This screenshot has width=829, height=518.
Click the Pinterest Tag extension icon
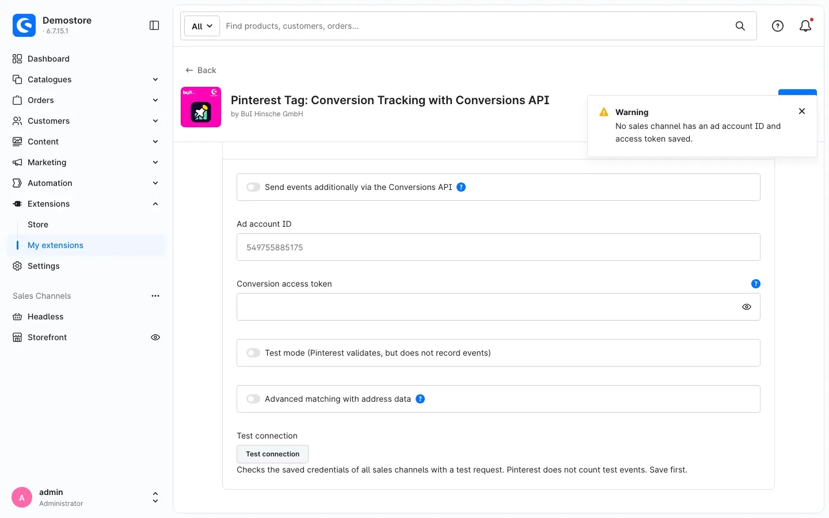point(201,107)
